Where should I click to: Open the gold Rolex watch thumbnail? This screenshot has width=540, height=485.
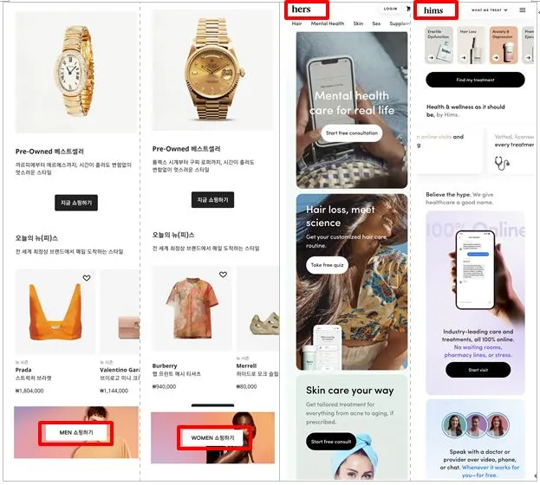[x=212, y=70]
